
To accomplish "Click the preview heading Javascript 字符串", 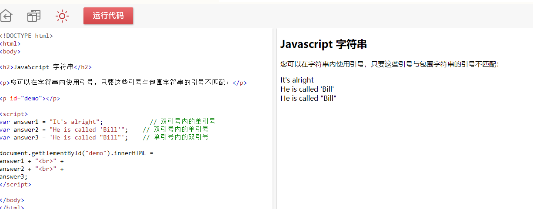I will pyautogui.click(x=323, y=44).
